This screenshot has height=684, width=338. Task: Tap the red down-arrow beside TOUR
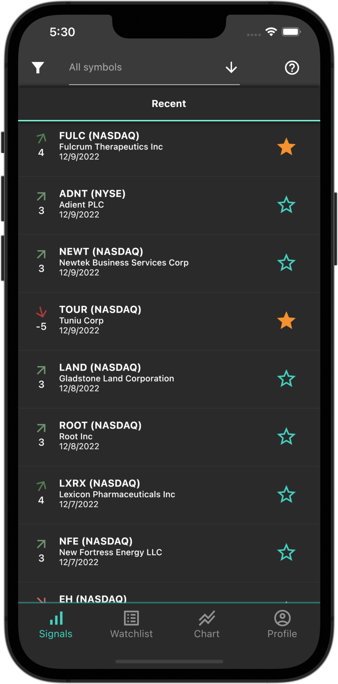(x=41, y=312)
